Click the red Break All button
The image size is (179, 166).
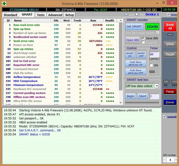point(170,27)
